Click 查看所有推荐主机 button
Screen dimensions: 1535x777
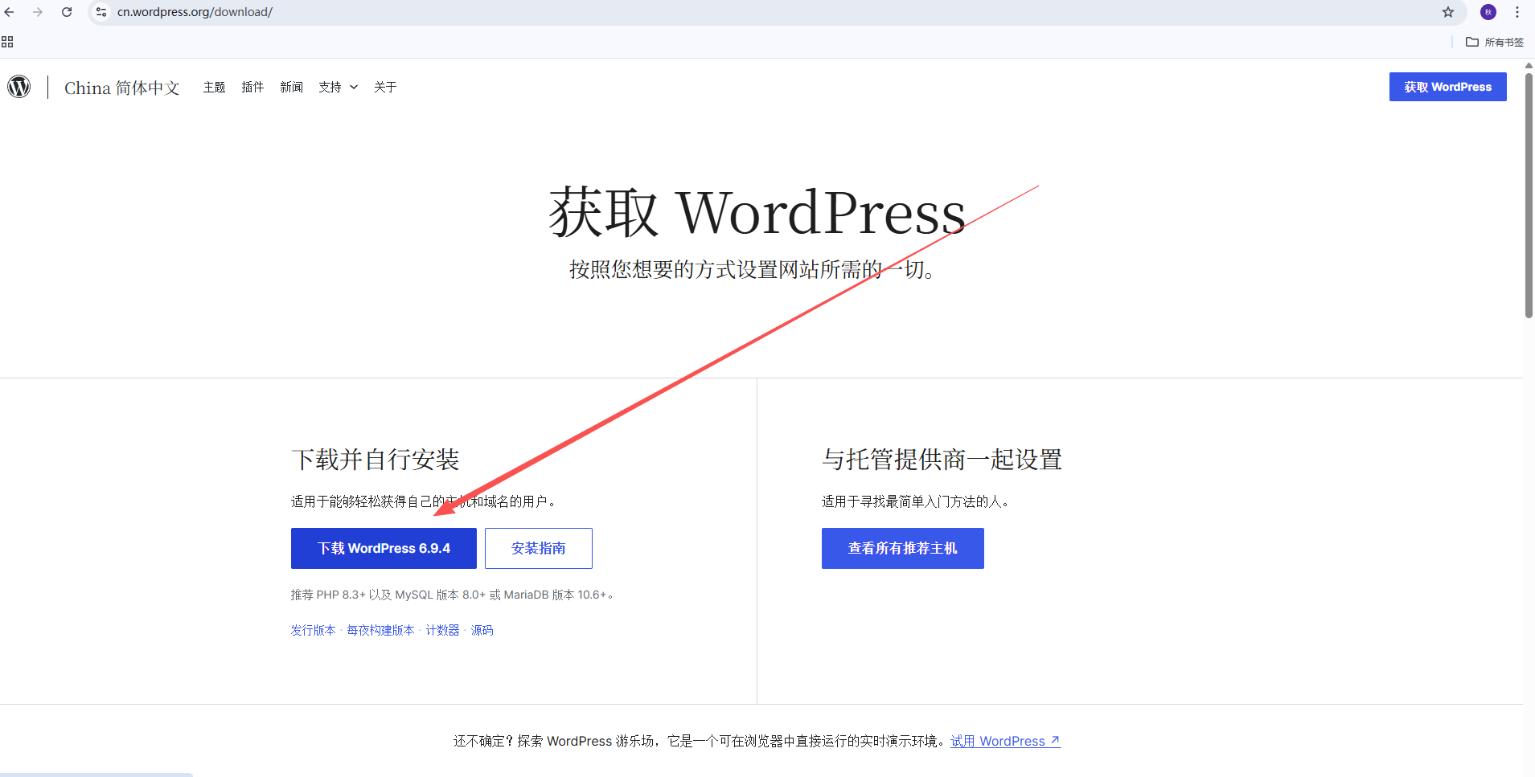902,548
